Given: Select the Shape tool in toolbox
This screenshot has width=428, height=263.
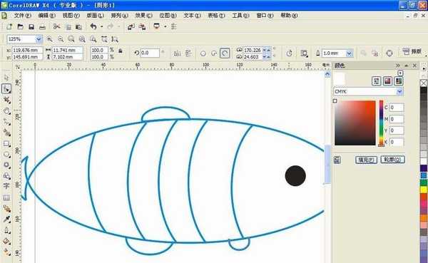Looking at the screenshot, I should pyautogui.click(x=6, y=89).
